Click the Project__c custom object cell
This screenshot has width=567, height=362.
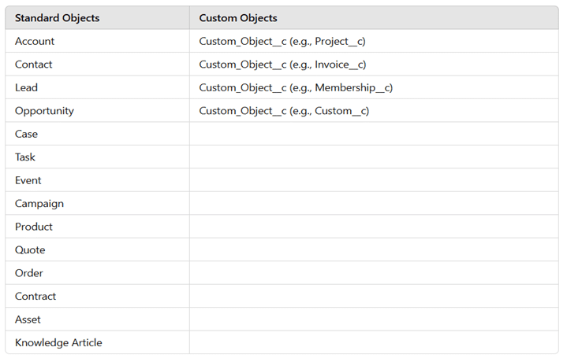coord(282,41)
